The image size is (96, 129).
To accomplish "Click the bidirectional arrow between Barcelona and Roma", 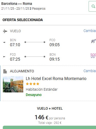I will 20,4.
